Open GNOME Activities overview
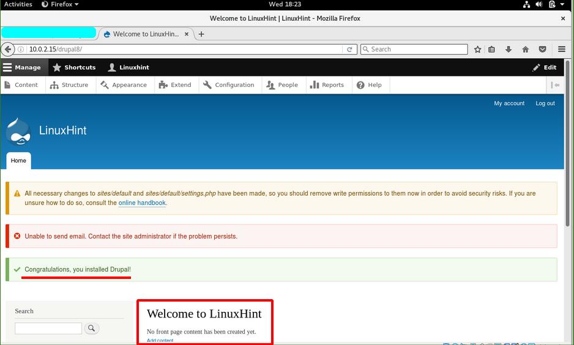 pyautogui.click(x=18, y=4)
